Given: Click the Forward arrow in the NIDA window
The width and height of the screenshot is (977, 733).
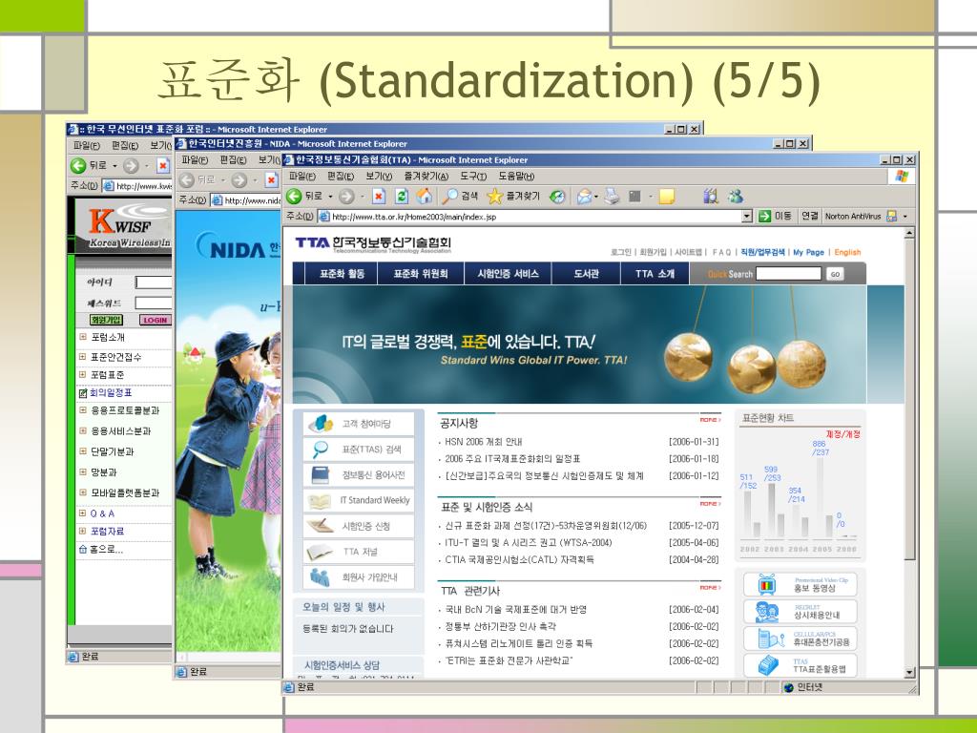Looking at the screenshot, I should click(239, 180).
